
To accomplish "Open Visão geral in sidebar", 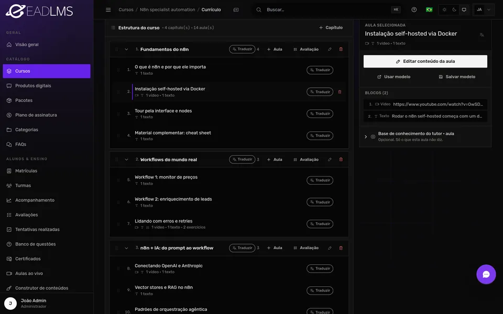I will click(47, 44).
